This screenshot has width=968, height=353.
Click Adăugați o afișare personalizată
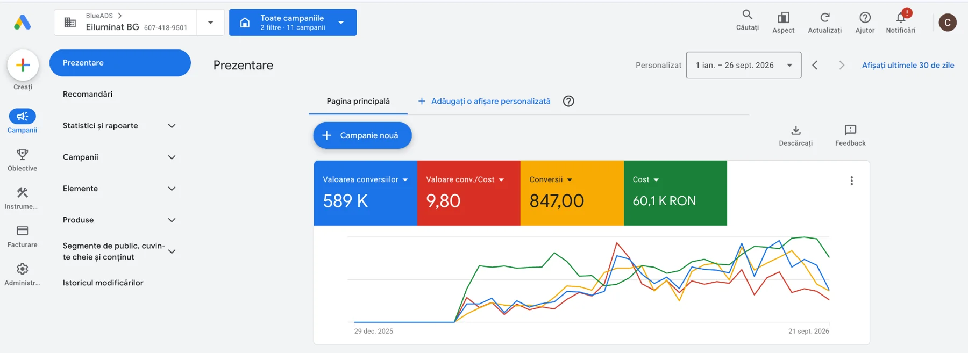pyautogui.click(x=484, y=101)
